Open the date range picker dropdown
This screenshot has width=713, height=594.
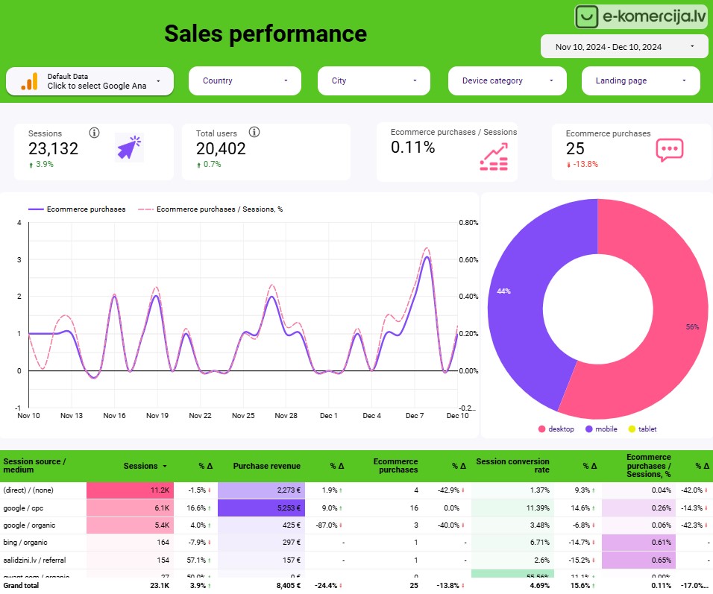coord(624,47)
